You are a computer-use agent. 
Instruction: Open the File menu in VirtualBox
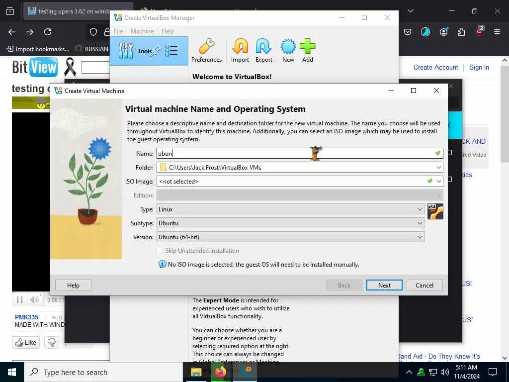(118, 31)
